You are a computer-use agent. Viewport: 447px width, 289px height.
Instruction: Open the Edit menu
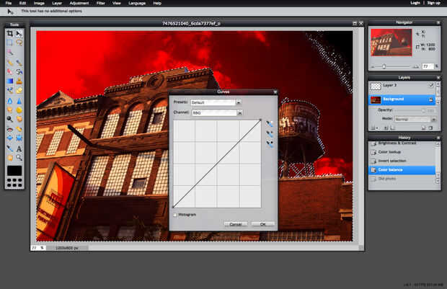coord(22,3)
